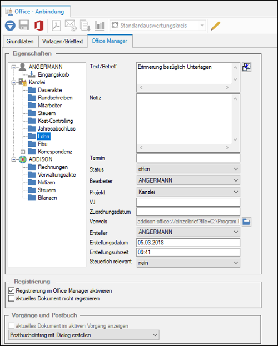Open the Postbucheintrag mit Dialog erstellen dropdown

(84, 335)
